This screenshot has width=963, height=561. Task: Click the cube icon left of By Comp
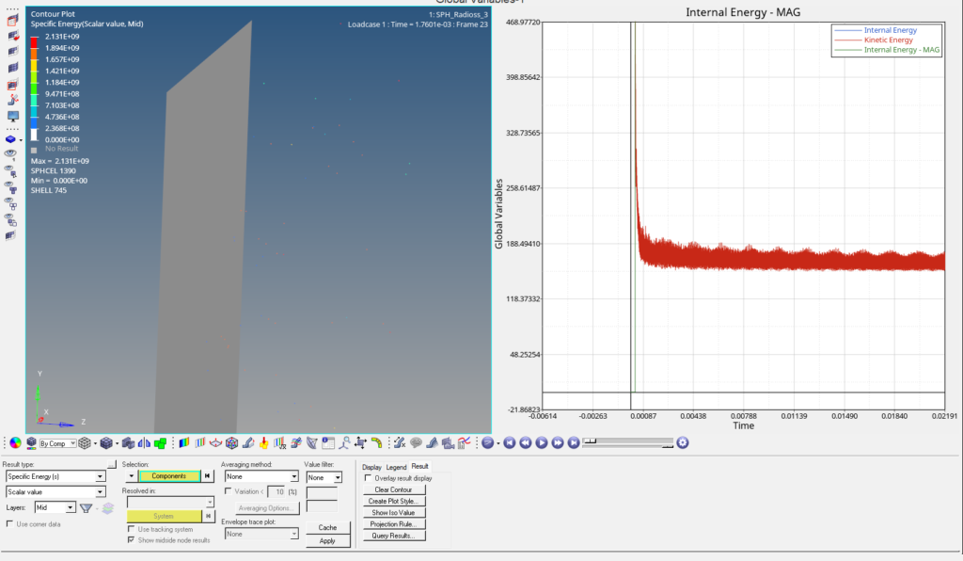[31, 443]
